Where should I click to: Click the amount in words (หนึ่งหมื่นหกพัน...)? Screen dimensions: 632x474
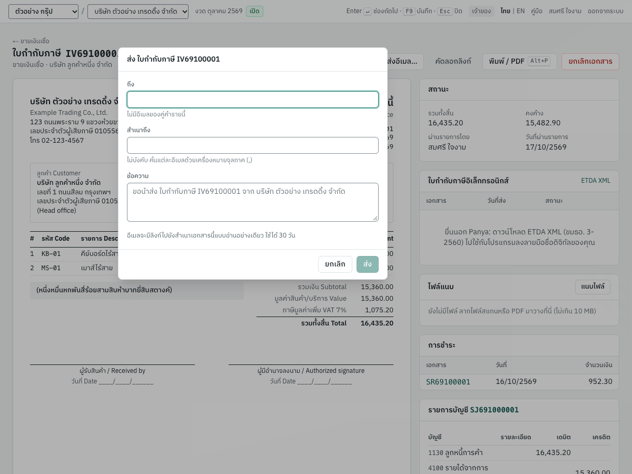click(104, 290)
